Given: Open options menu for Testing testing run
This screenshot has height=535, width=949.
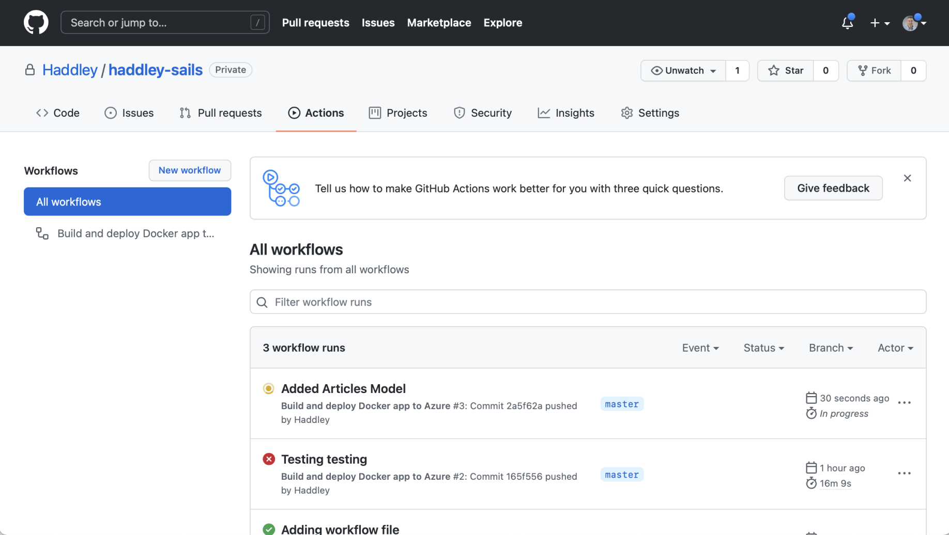Looking at the screenshot, I should (904, 474).
